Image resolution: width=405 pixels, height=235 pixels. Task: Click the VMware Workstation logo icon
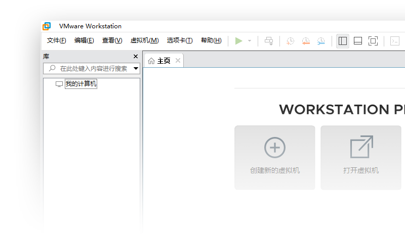tap(47, 26)
